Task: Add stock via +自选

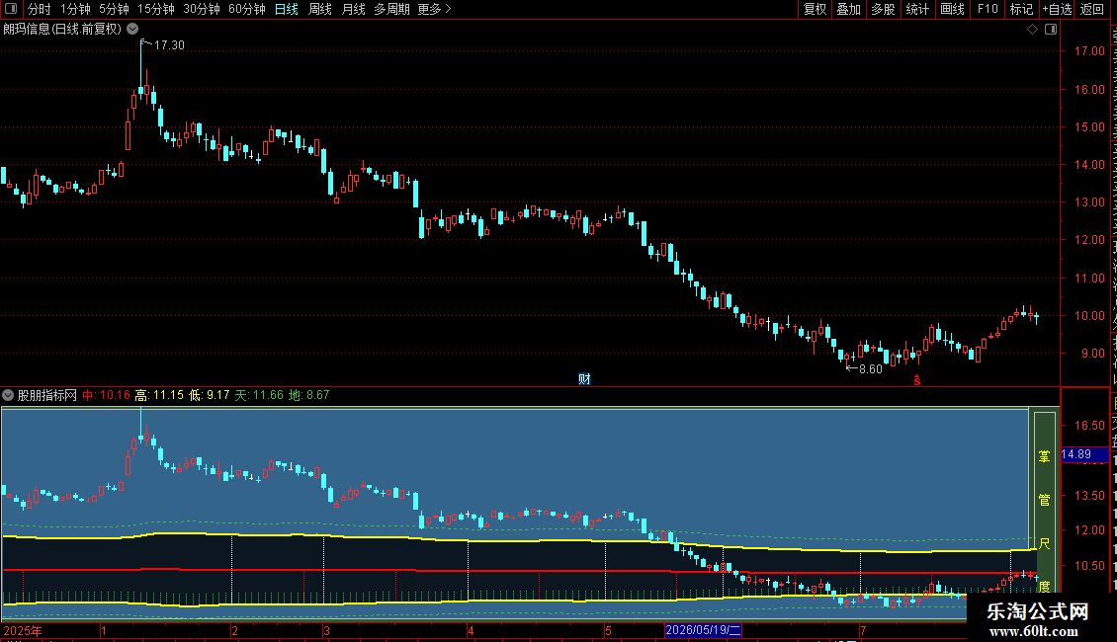Action: [1057, 9]
